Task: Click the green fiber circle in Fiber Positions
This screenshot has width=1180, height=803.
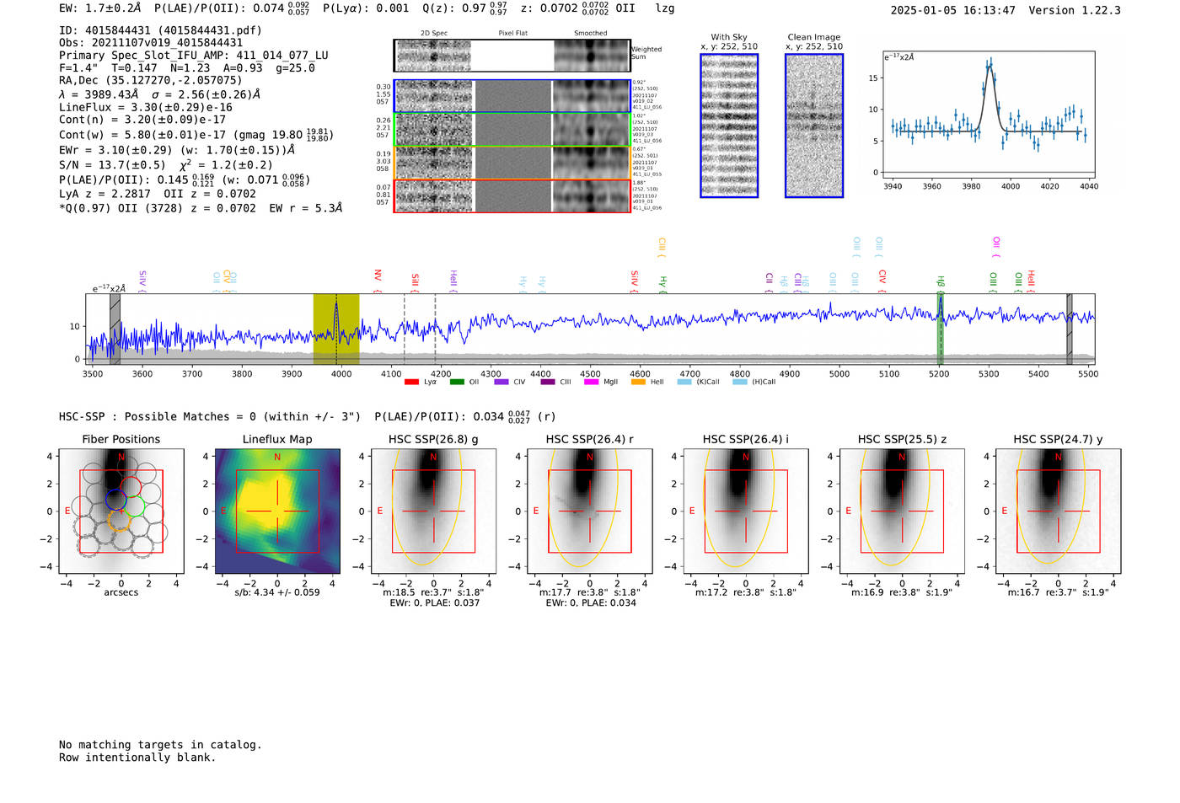Action: coord(134,508)
